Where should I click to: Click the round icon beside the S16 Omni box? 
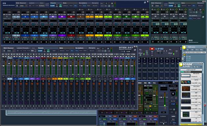[x=17, y=6]
